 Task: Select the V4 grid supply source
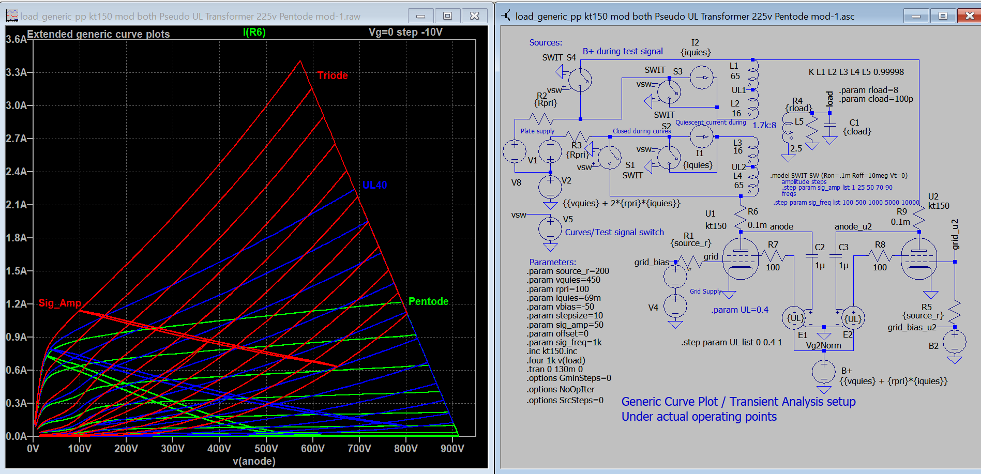[675, 305]
